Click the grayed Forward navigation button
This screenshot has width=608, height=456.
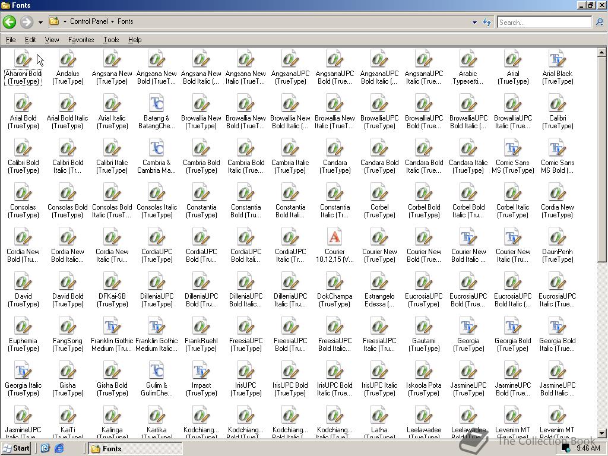27,22
